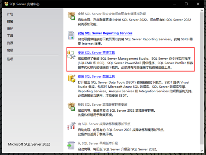Viewport: 206px width, 155px height.
Task: Click the SQL Server 安装中心 title bar icon
Action: [x=6, y=4]
